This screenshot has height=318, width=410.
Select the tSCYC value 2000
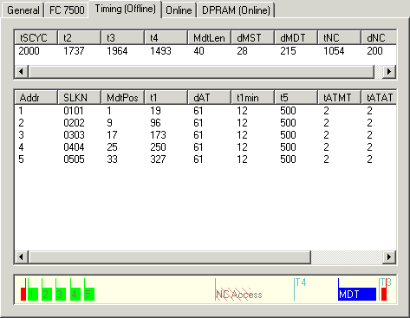coord(29,51)
